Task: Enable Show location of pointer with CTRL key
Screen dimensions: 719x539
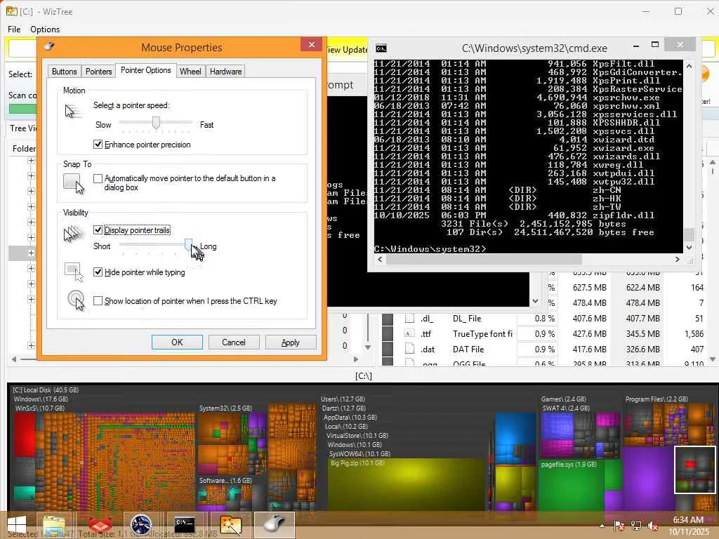Action: click(x=98, y=300)
